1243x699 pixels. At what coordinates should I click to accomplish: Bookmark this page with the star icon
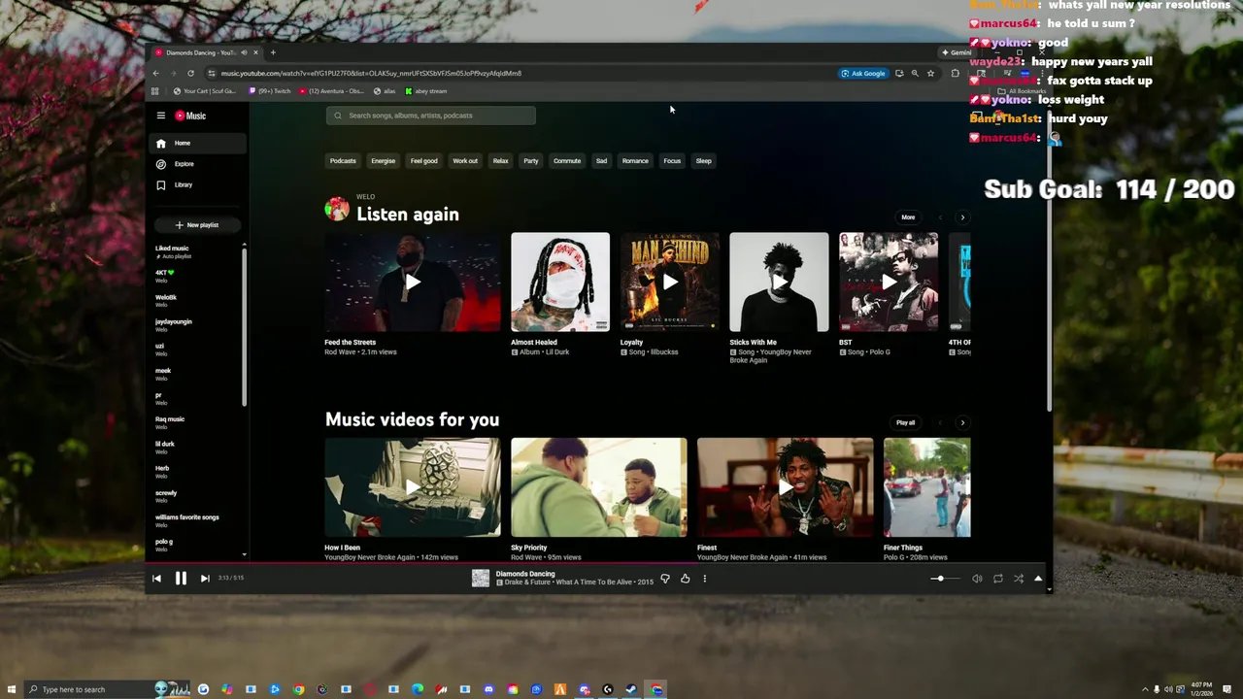click(930, 73)
